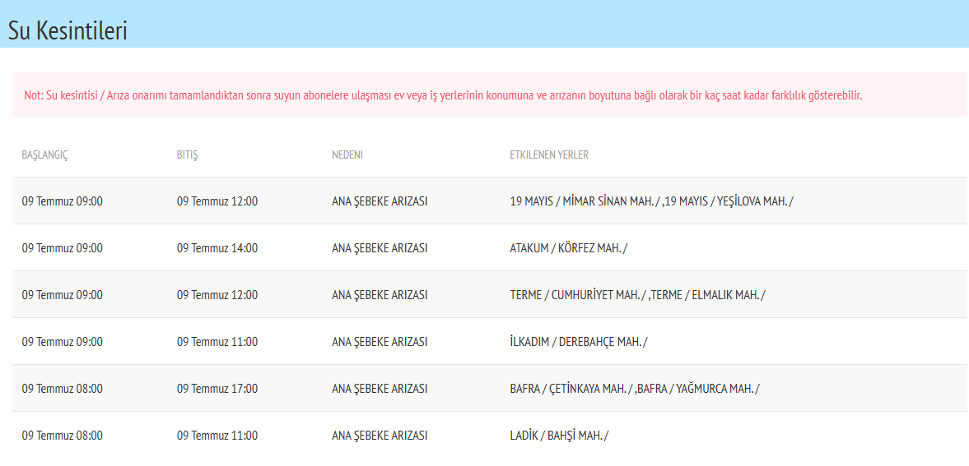The image size is (969, 466).
Task: Select the end time in the Ladik row
Action: click(x=217, y=436)
